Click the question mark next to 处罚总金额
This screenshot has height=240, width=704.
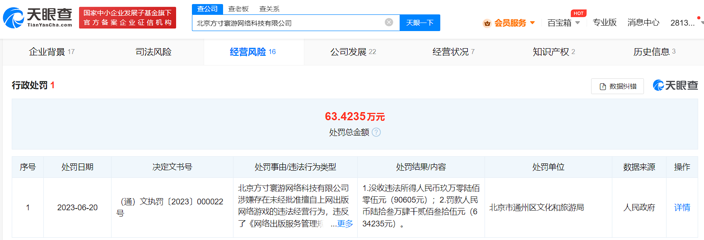pos(376,132)
